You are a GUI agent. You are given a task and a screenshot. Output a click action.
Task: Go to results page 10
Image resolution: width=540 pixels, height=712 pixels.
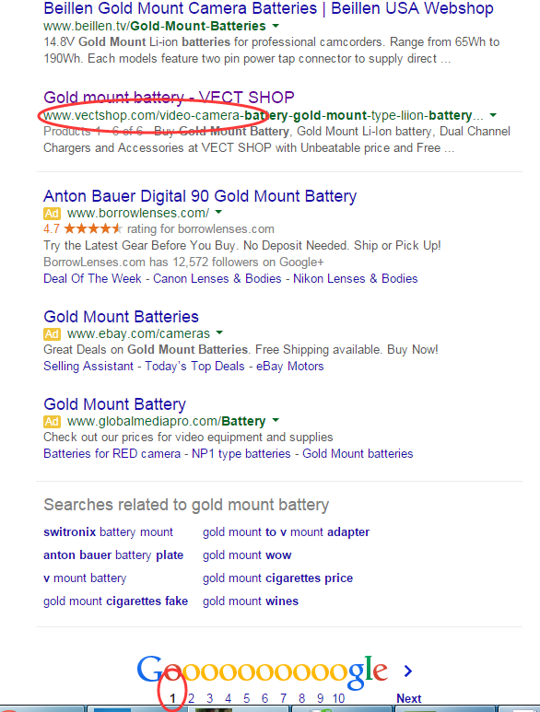point(338,698)
